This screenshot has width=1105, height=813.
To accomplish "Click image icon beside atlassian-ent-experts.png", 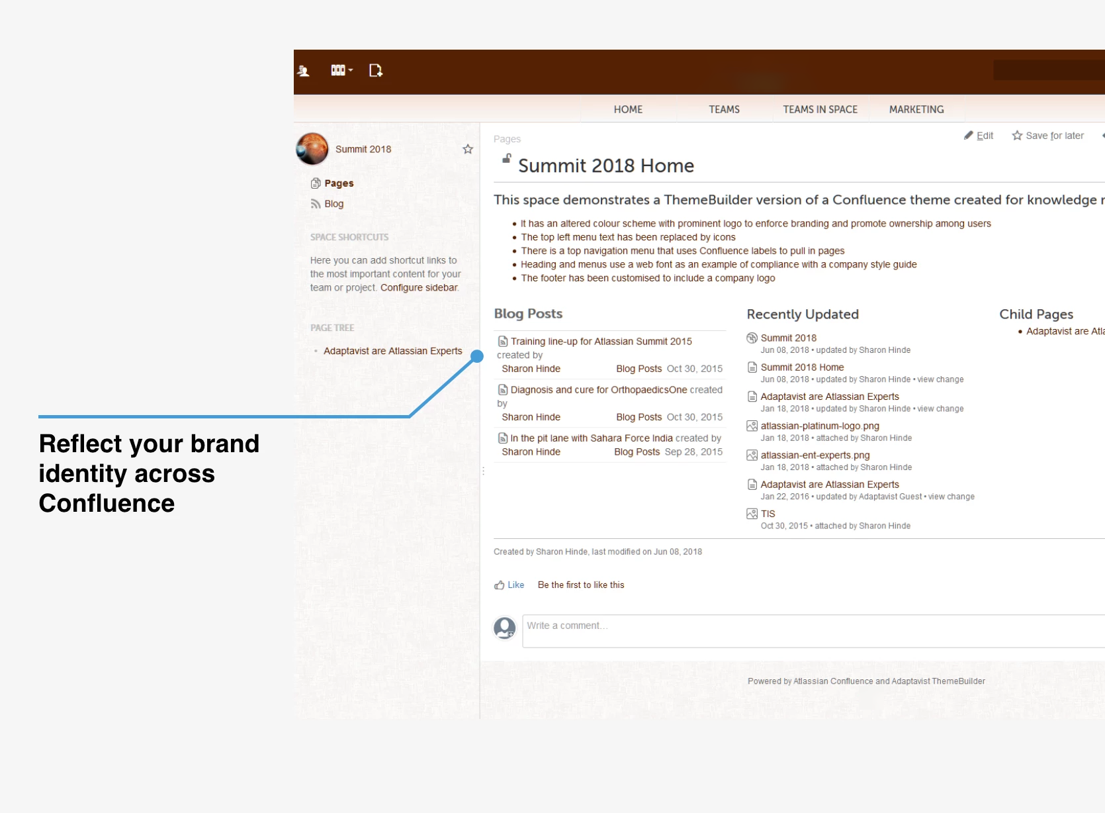I will (752, 455).
